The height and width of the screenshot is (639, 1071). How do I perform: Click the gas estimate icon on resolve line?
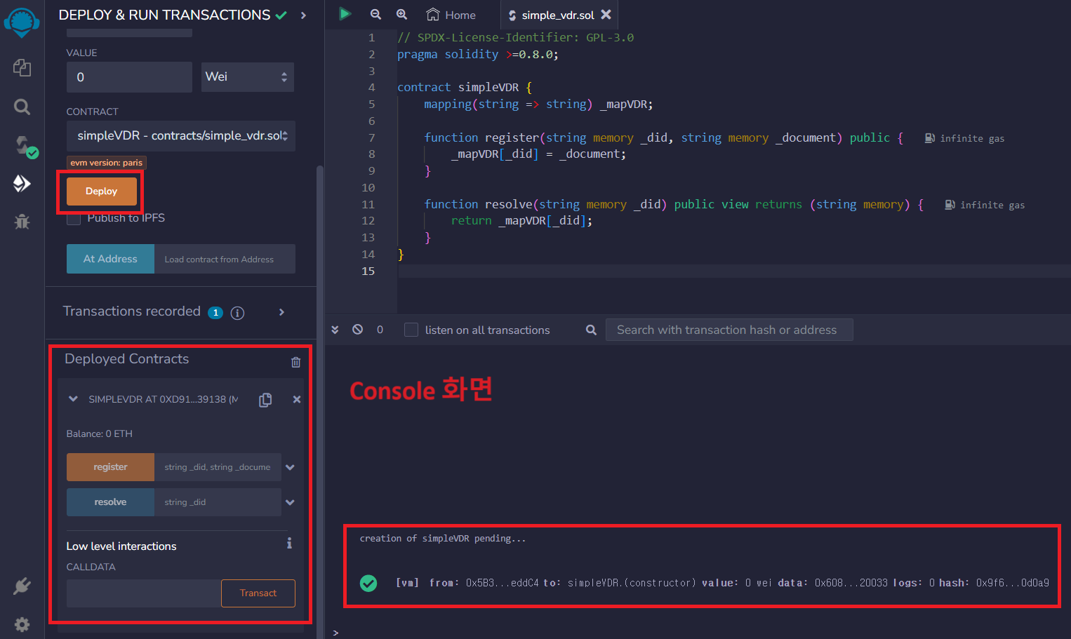click(x=950, y=205)
